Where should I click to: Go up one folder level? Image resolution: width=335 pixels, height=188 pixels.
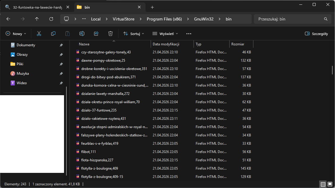click(x=37, y=19)
